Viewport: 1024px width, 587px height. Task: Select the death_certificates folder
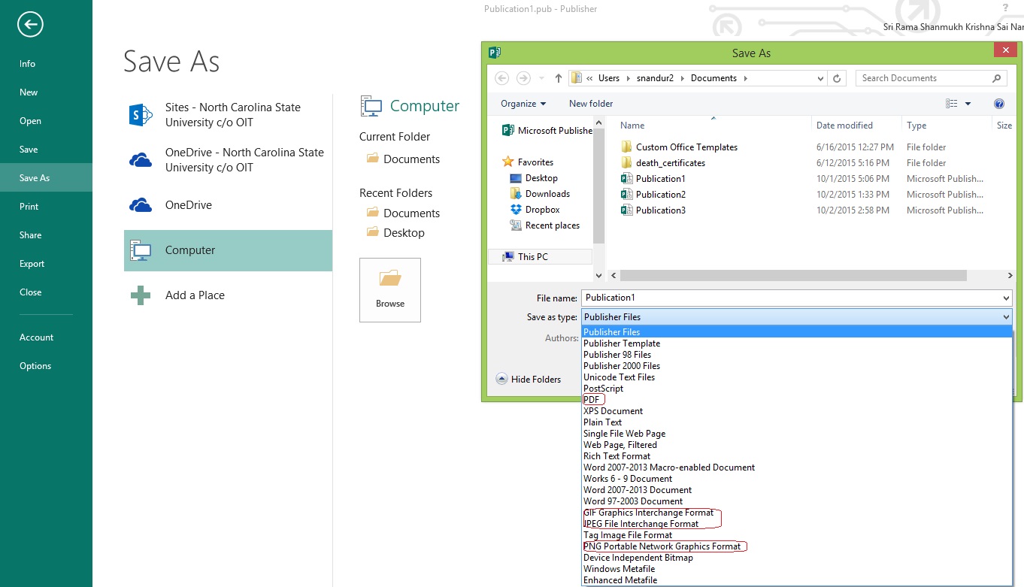point(662,163)
